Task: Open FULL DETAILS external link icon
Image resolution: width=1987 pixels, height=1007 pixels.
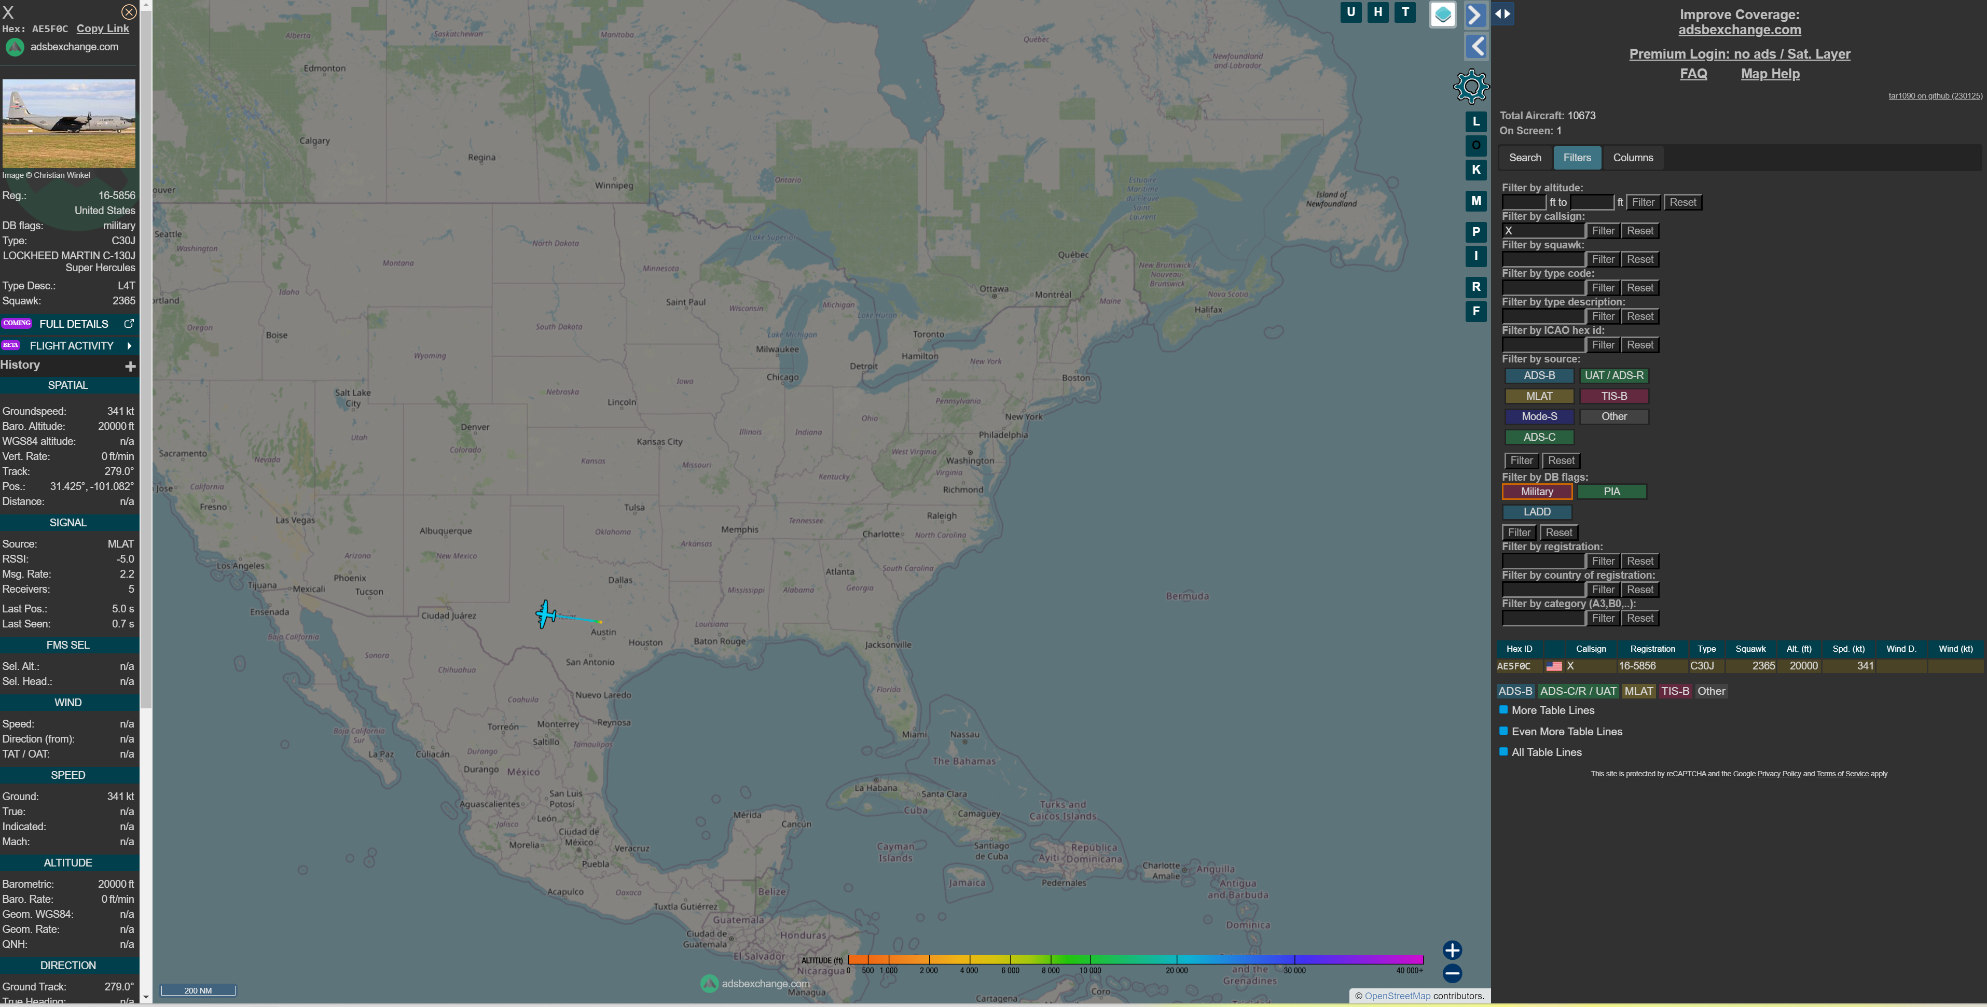Action: 130,323
